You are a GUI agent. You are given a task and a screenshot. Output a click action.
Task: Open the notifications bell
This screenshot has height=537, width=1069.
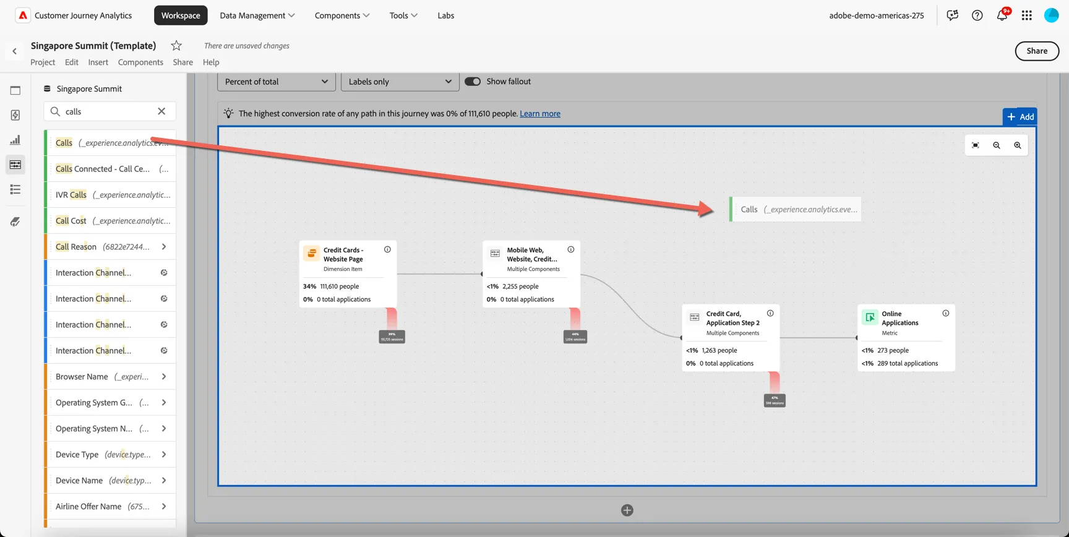coord(1002,15)
